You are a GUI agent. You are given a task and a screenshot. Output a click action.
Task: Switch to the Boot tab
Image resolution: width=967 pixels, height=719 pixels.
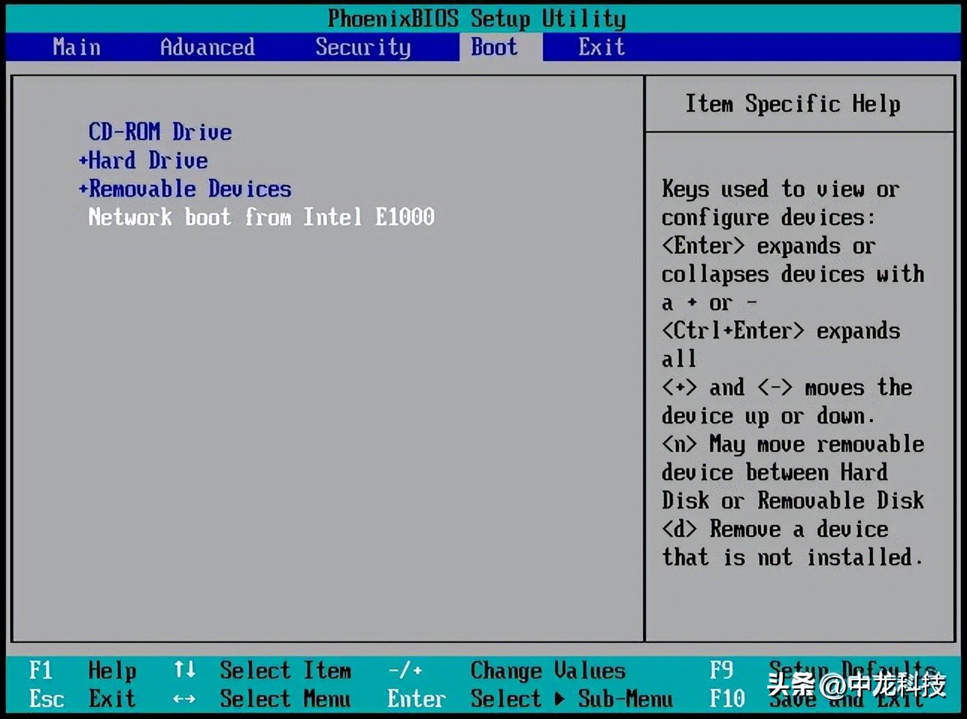(493, 47)
